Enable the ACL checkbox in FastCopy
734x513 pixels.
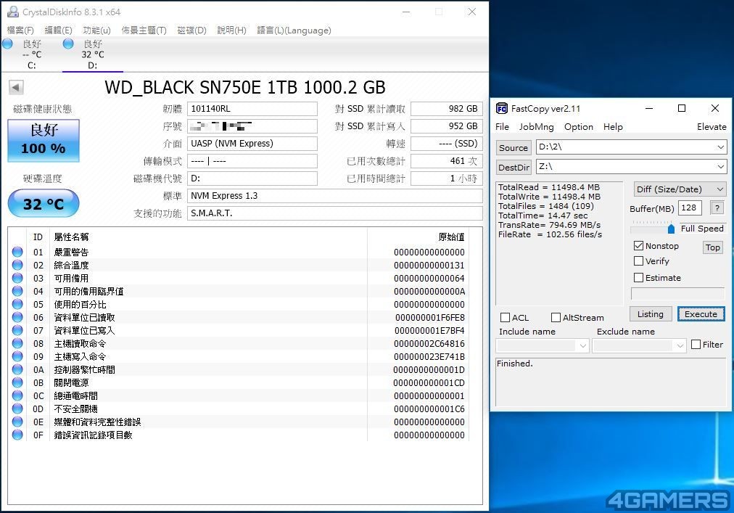505,318
